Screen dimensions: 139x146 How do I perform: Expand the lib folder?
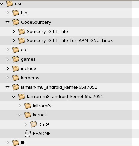[x=8, y=143]
